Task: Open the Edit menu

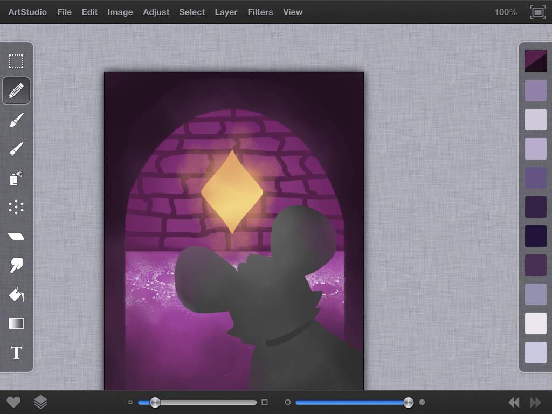Action: point(89,12)
